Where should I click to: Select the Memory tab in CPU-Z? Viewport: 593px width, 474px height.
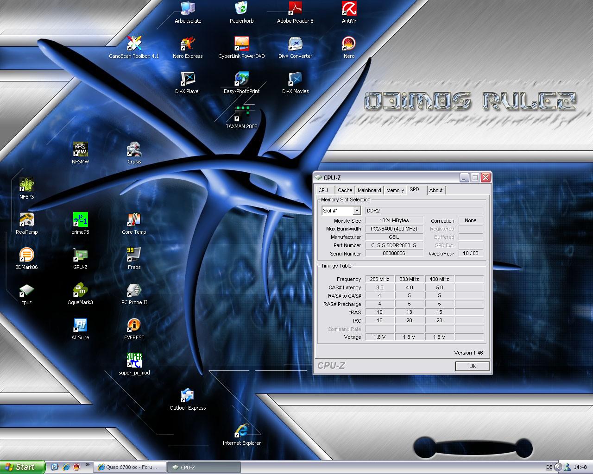[x=395, y=190]
